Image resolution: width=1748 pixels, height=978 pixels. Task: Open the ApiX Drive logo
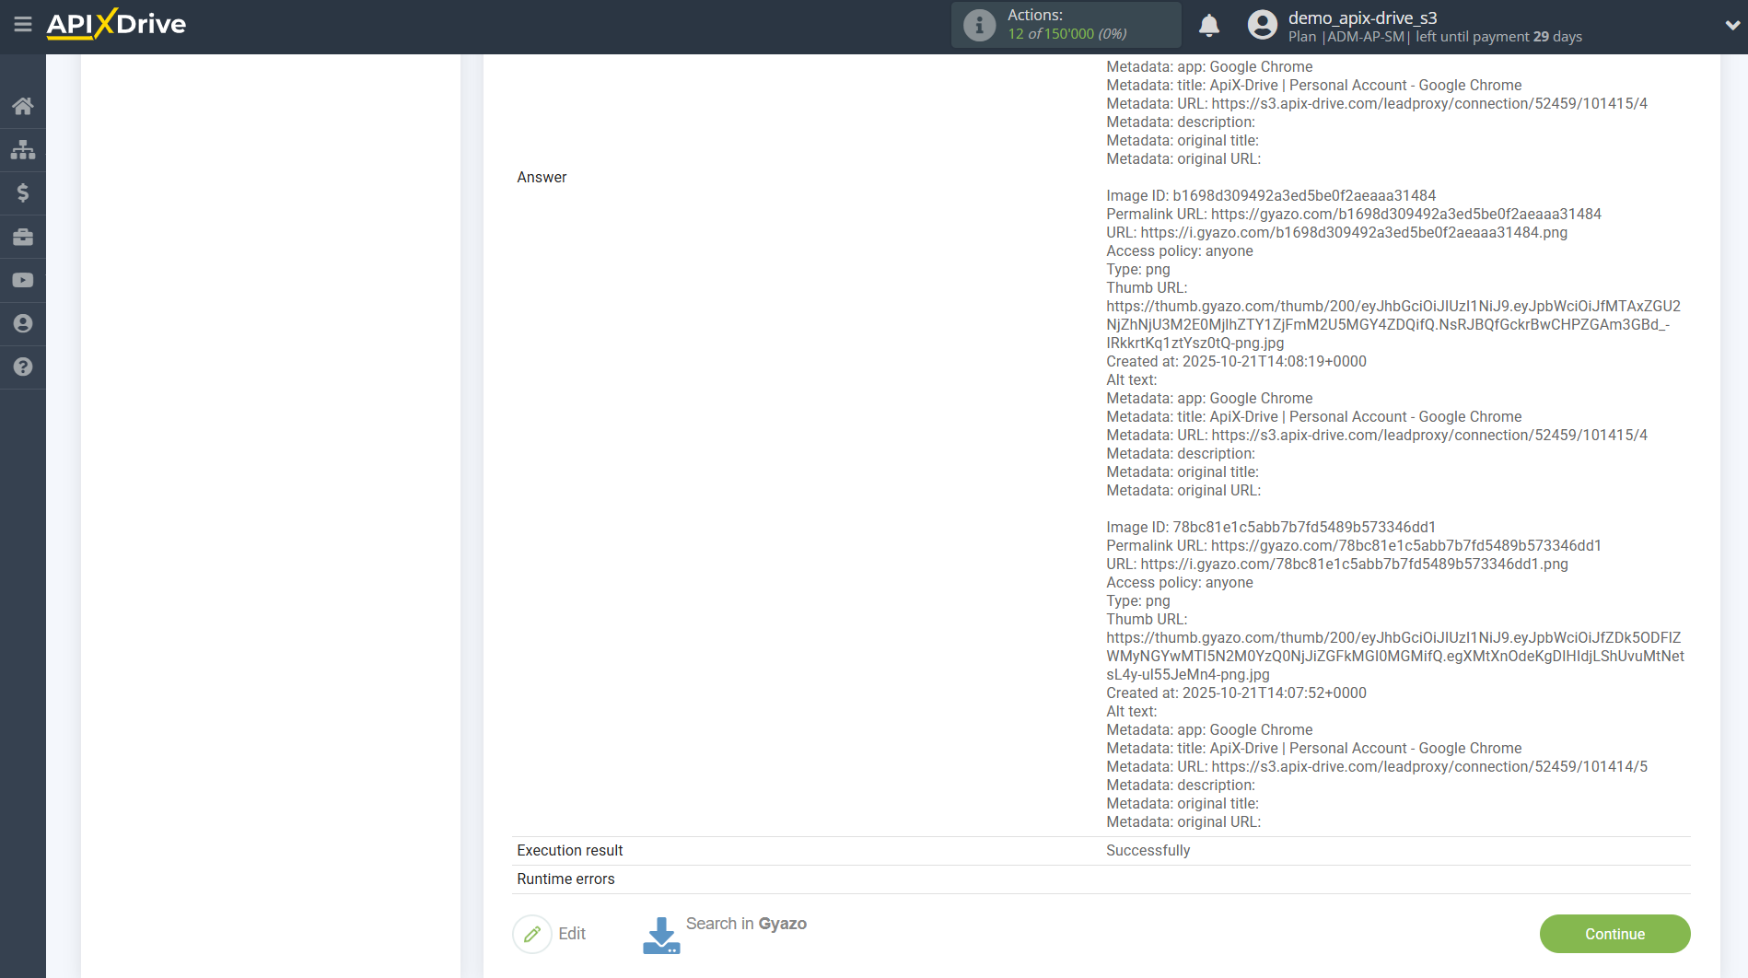tap(115, 25)
